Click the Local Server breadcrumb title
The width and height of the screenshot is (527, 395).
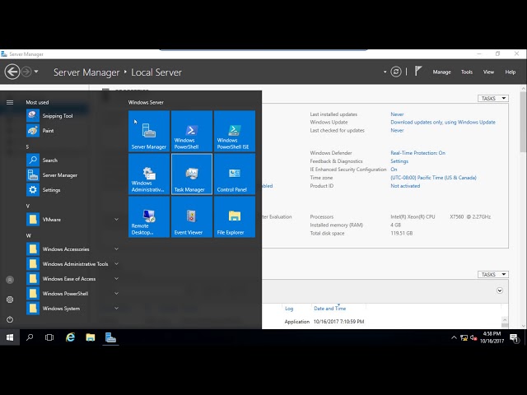(156, 72)
